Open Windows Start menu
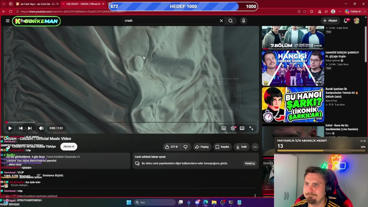 (129, 202)
